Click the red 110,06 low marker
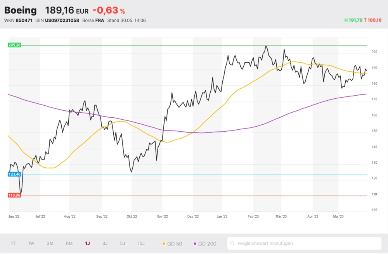The height and width of the screenshot is (254, 388). (14, 196)
